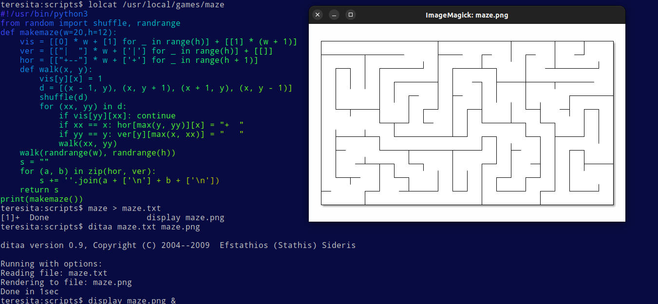Click the '[1]+ Done display maze.png' job line
The height and width of the screenshot is (304, 658).
tap(112, 218)
